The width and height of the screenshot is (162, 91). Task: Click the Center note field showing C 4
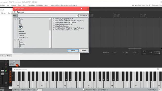(x=39, y=90)
